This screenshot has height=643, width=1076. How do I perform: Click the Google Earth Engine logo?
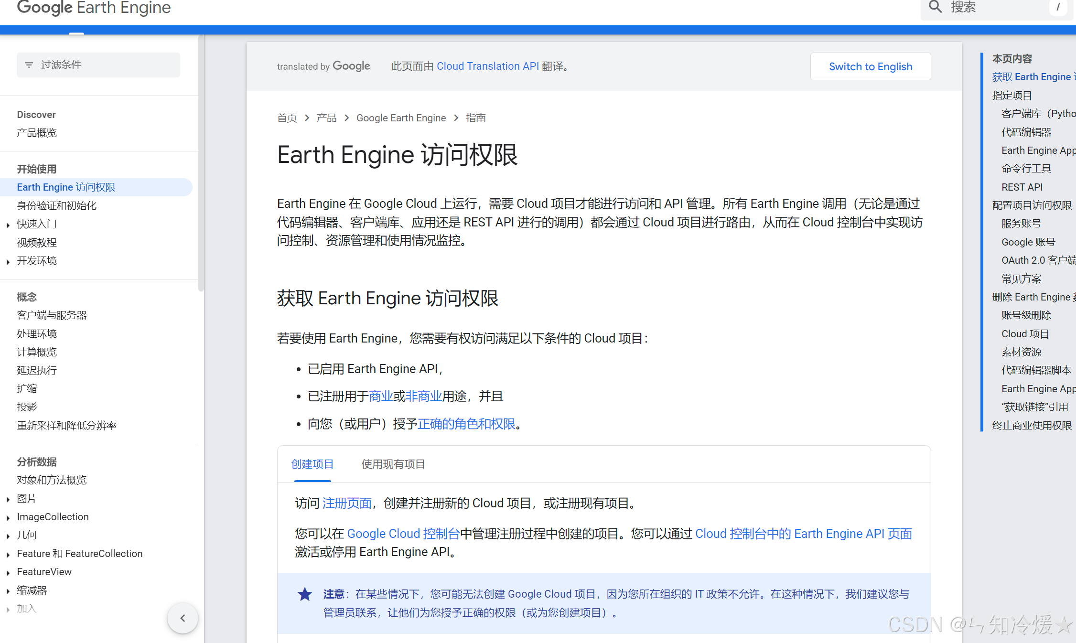coord(94,7)
